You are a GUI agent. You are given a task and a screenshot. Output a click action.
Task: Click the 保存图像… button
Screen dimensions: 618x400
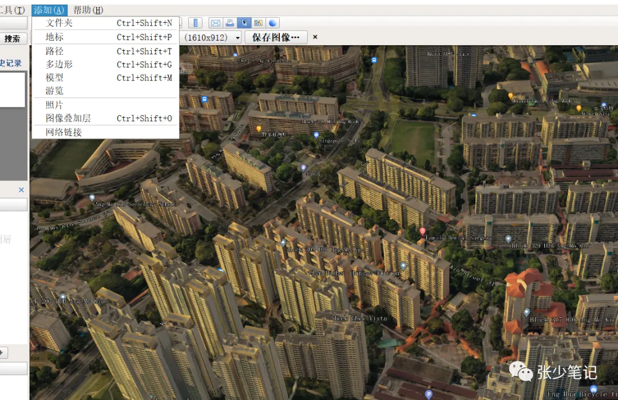coord(275,37)
